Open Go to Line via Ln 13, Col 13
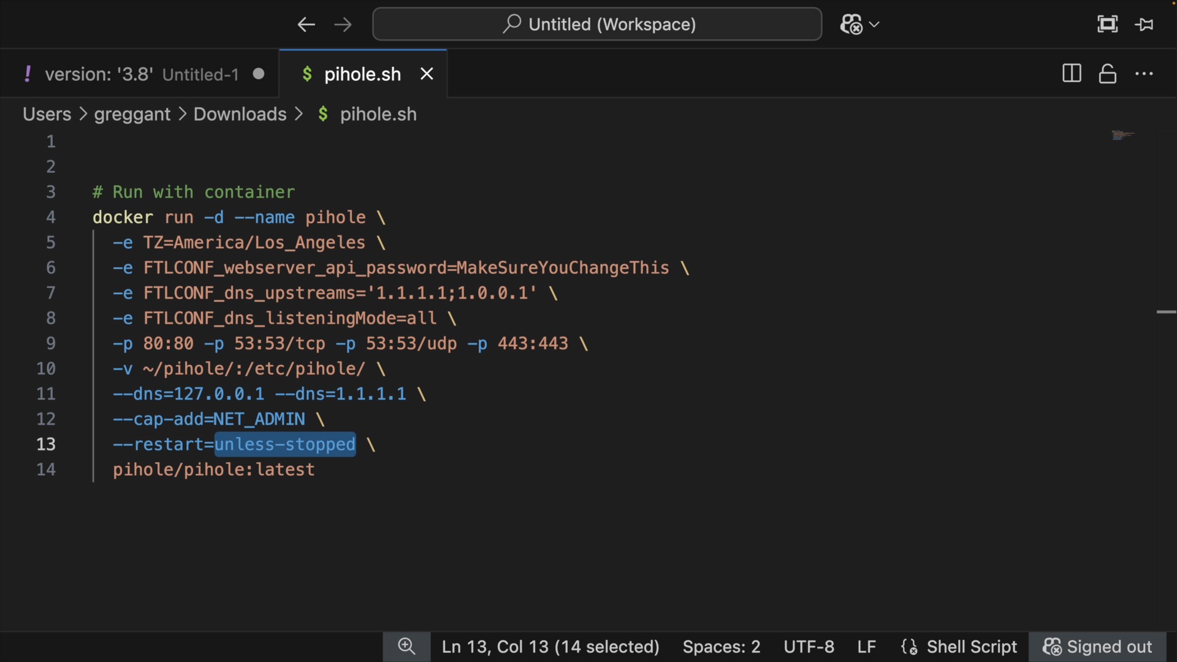Viewport: 1177px width, 662px height. pos(550,647)
